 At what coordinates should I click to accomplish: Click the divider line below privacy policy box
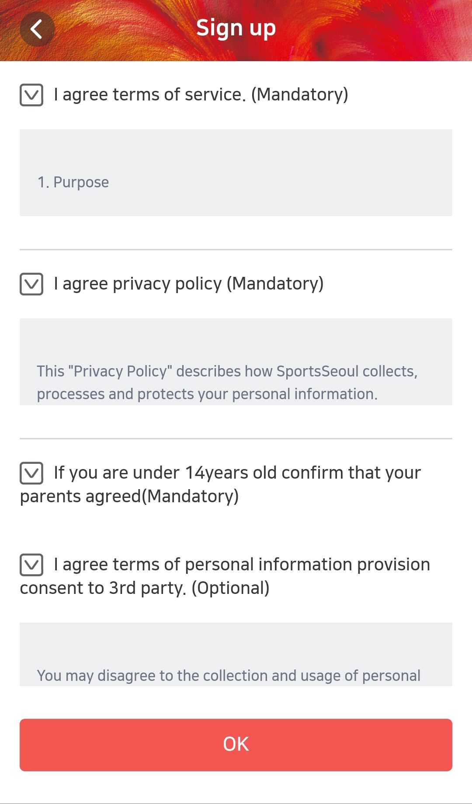tap(236, 438)
